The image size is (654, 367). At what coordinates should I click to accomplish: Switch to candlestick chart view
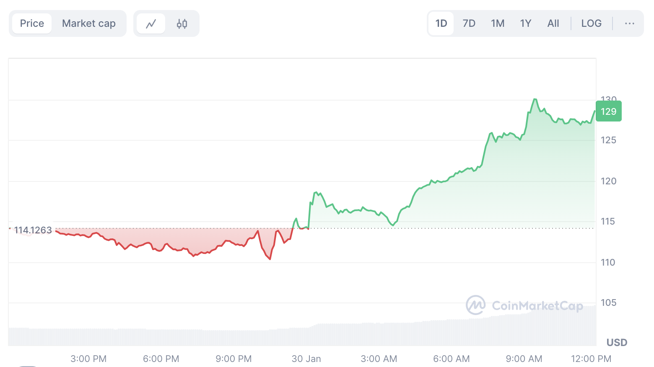[182, 24]
